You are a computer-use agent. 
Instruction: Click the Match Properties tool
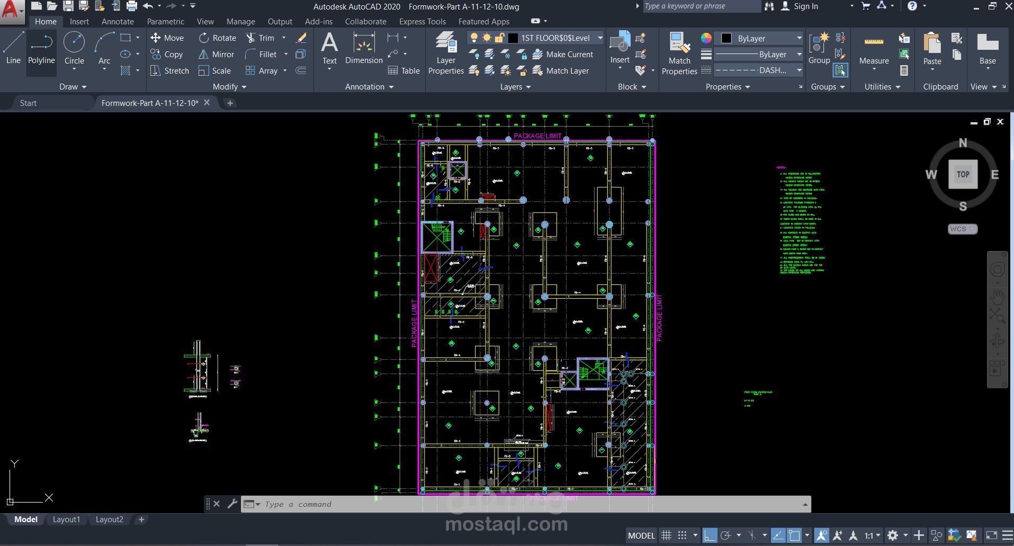(679, 51)
